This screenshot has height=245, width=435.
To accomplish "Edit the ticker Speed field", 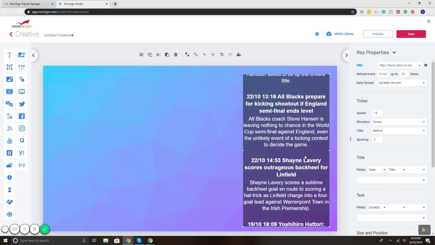I will [377, 113].
